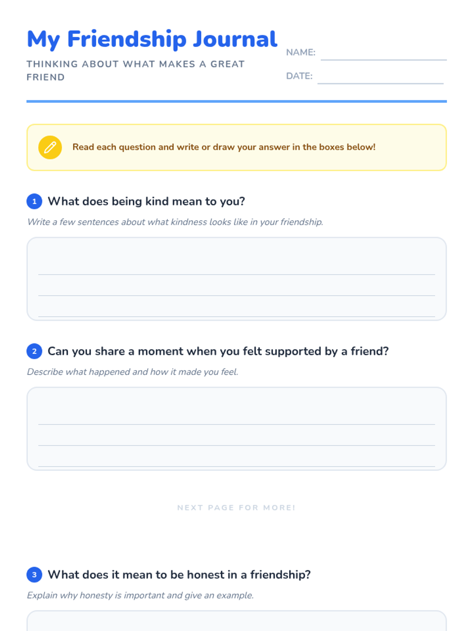Click the 'Describe what happened' hint text
Image resolution: width=473 pixels, height=631 pixels.
(132, 372)
